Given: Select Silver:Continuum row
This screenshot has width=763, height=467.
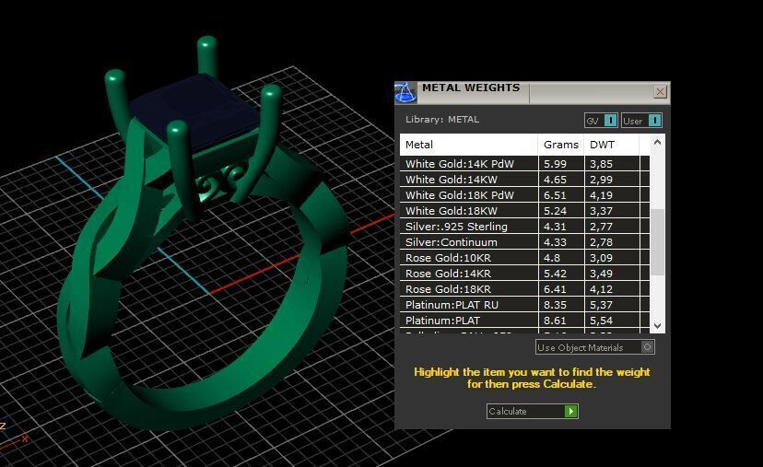Looking at the screenshot, I should (524, 241).
